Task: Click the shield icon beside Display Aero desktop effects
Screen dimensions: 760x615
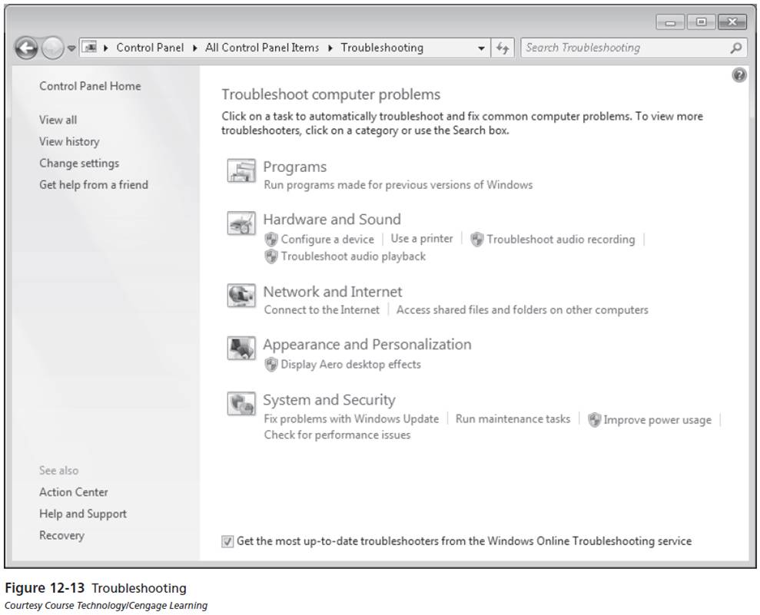Action: 271,364
